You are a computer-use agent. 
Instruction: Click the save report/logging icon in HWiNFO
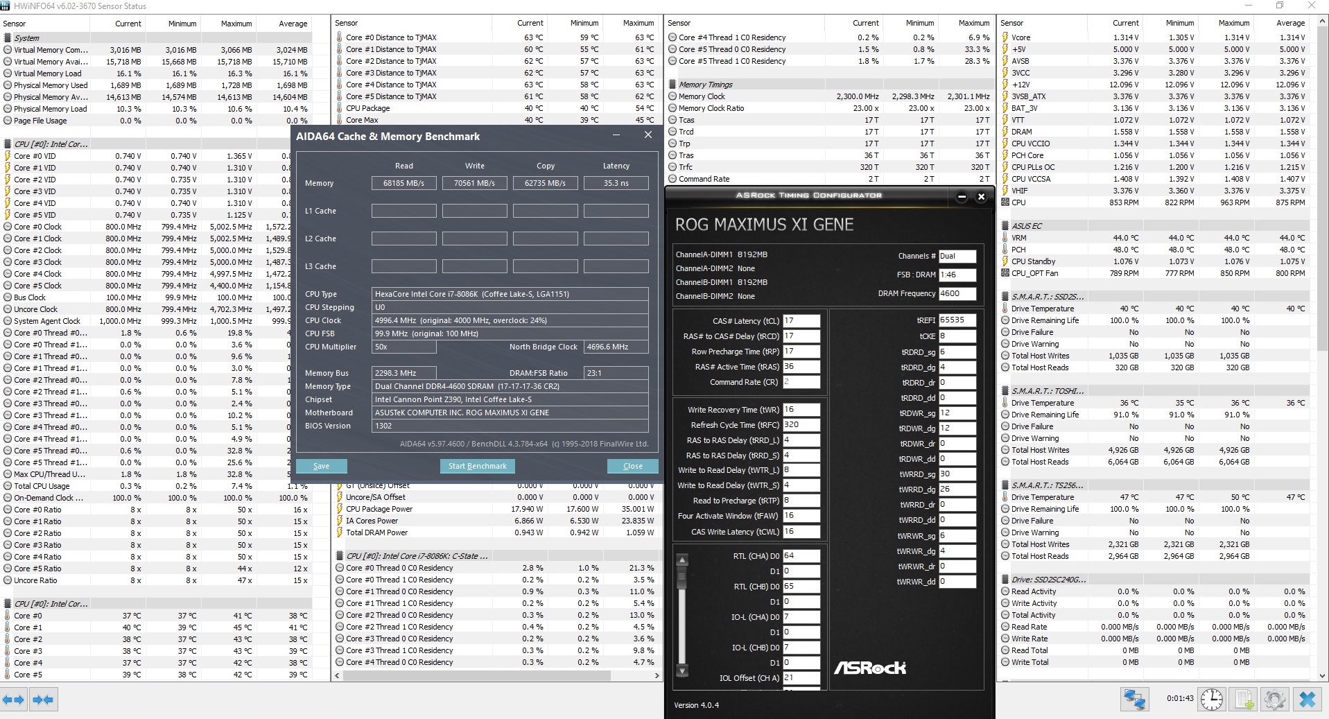(x=1244, y=700)
